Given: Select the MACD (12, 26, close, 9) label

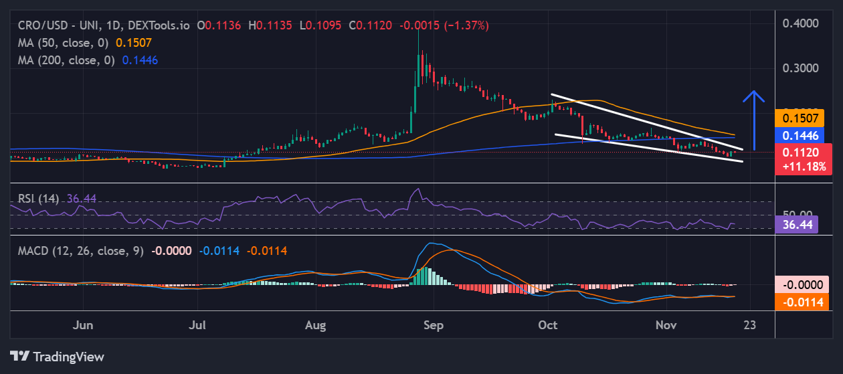Looking at the screenshot, I should 78,251.
